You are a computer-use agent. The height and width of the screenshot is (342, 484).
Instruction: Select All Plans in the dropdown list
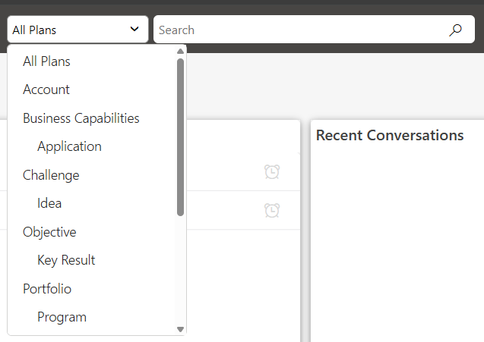(46, 61)
